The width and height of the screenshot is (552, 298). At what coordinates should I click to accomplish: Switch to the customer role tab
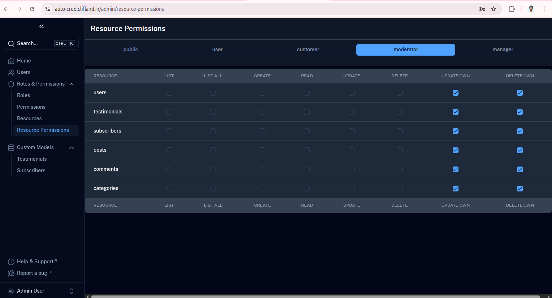[x=308, y=50]
